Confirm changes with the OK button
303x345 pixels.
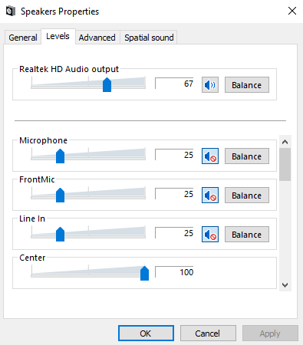[146, 333]
